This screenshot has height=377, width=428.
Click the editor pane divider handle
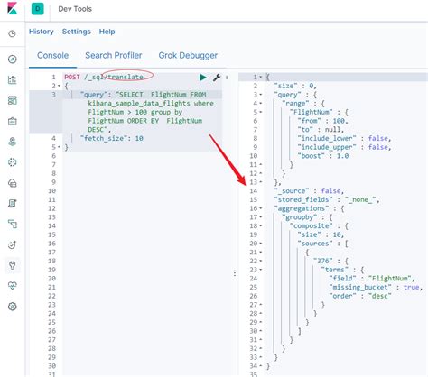235,273
